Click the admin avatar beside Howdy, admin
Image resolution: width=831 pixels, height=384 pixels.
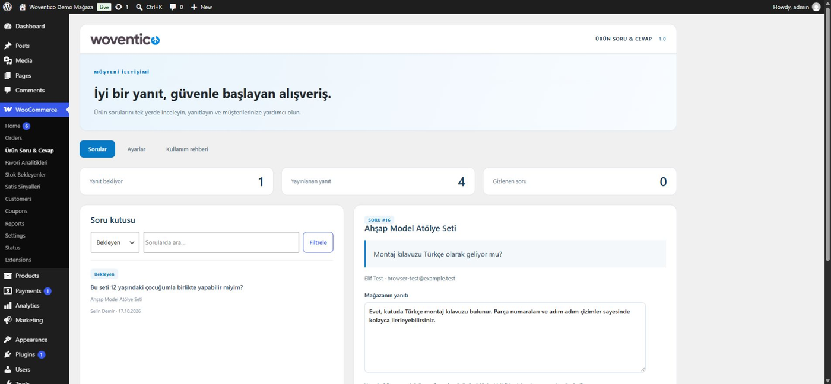[816, 7]
